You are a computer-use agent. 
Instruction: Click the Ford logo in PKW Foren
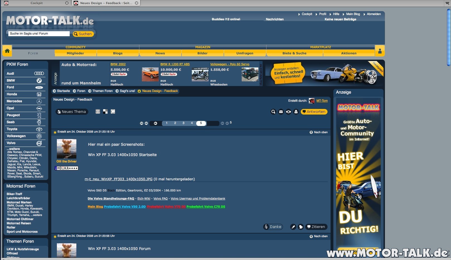39,87
